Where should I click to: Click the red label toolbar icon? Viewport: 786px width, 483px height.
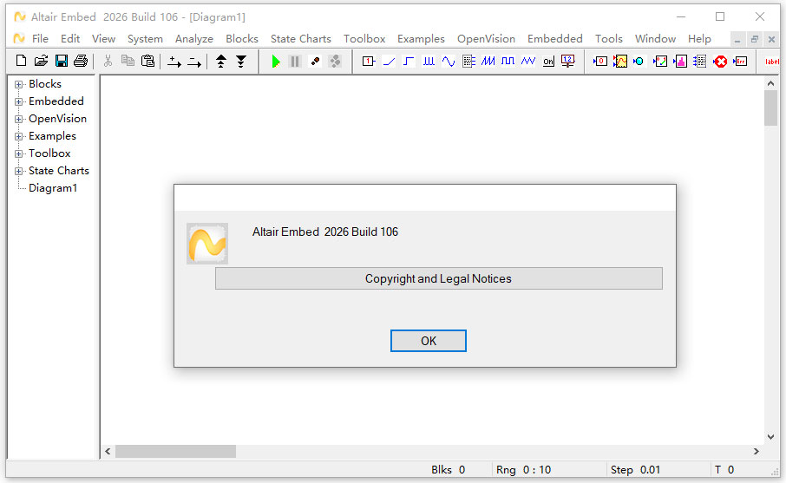pyautogui.click(x=771, y=61)
